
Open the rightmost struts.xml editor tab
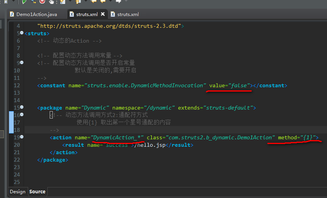coord(128,14)
